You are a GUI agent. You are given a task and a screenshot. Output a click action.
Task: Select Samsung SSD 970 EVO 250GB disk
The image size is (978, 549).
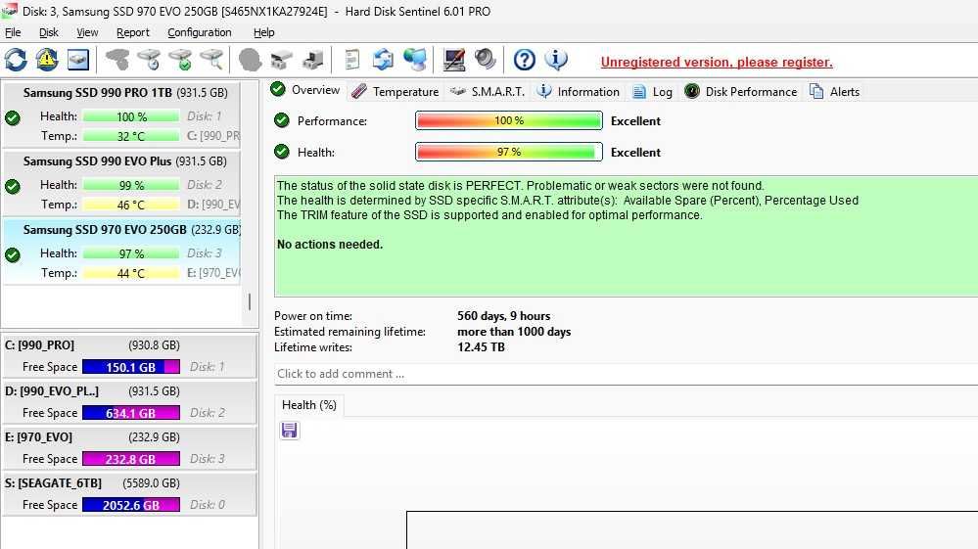point(122,251)
